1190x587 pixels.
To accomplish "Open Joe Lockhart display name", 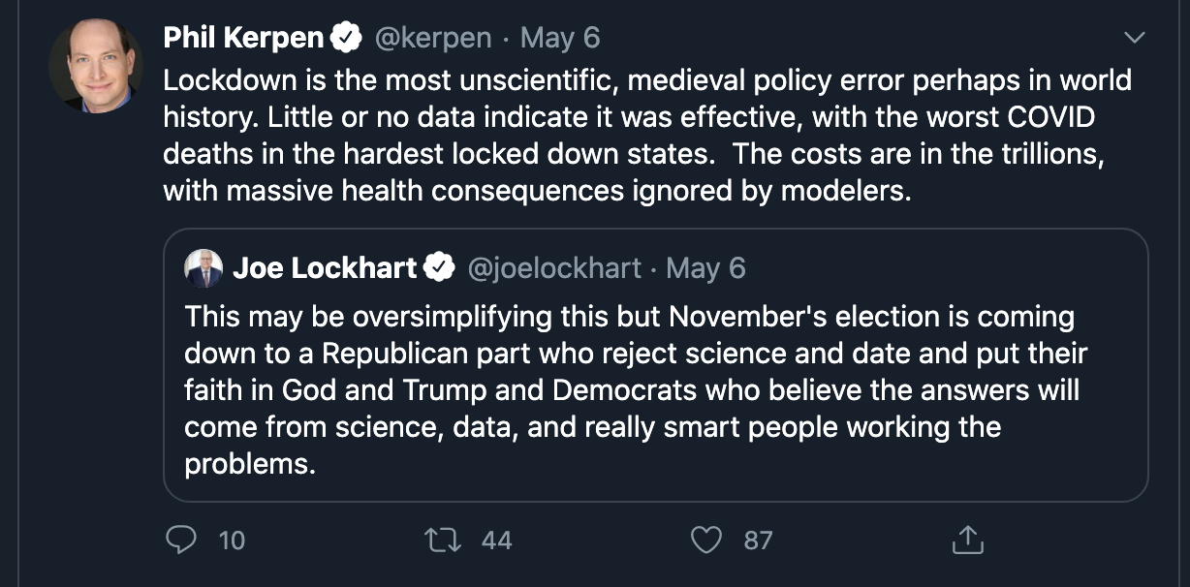I will tap(325, 268).
